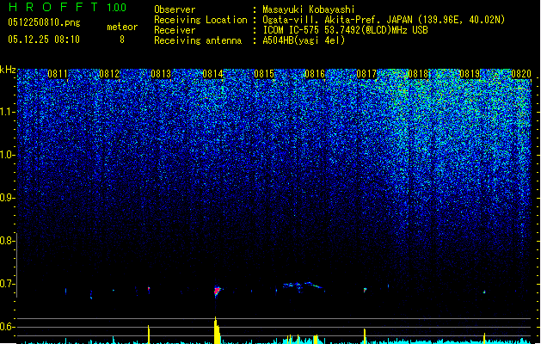Click the long curved echo trace after 0815
This screenshot has width=541, height=344.
[x=303, y=286]
